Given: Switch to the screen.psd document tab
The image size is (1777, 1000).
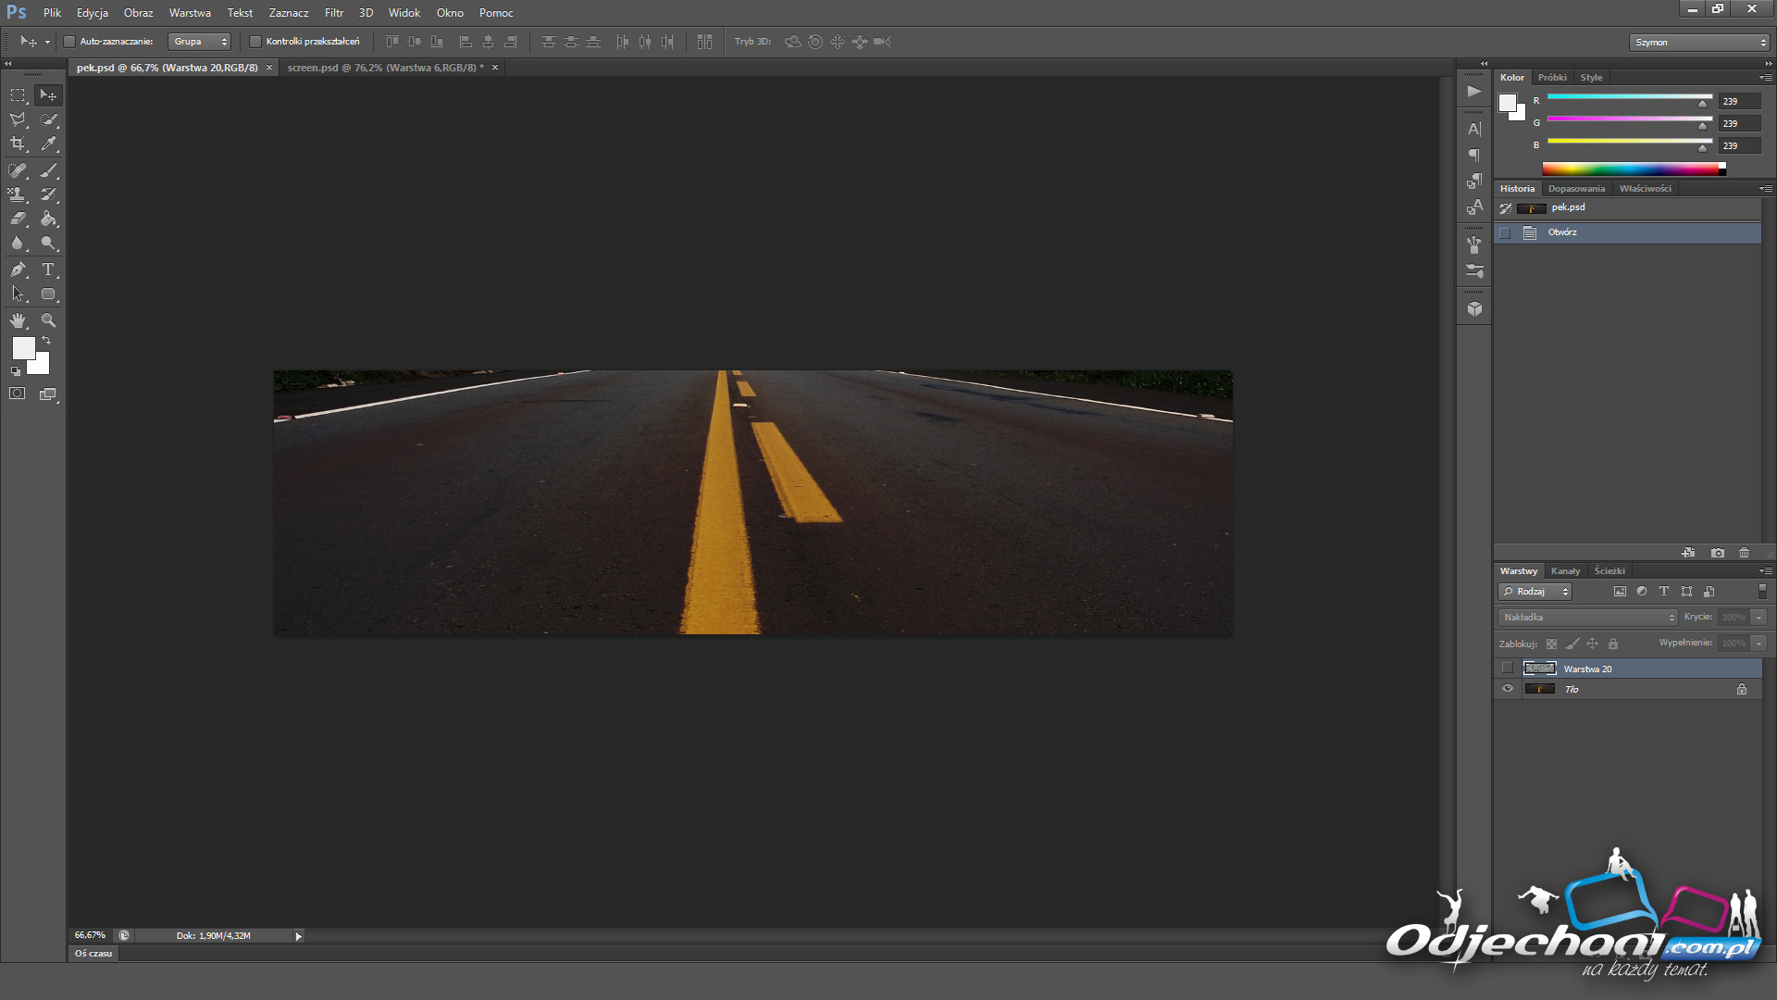Looking at the screenshot, I should point(385,68).
